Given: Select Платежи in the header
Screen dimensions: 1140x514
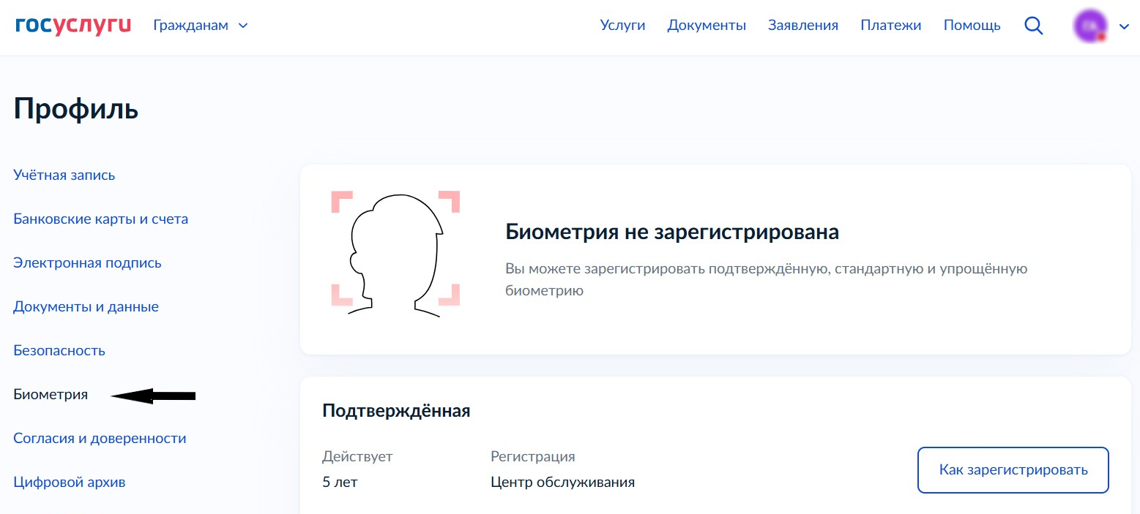Looking at the screenshot, I should tap(890, 26).
